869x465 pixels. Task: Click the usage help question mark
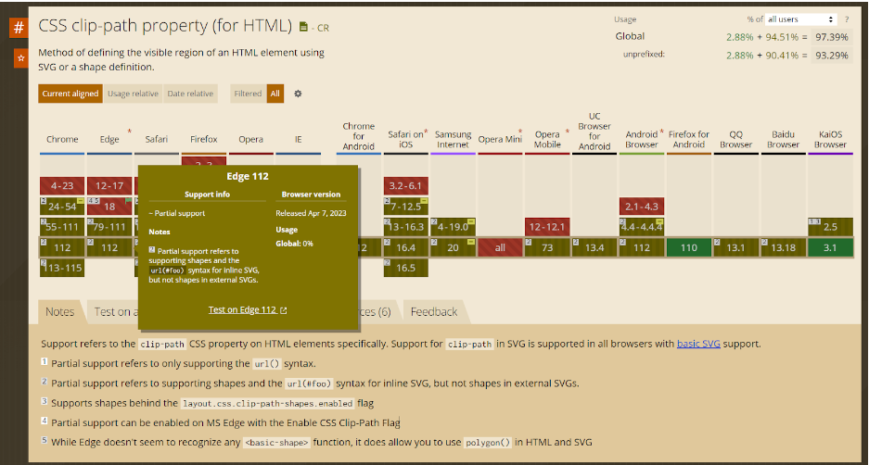846,19
